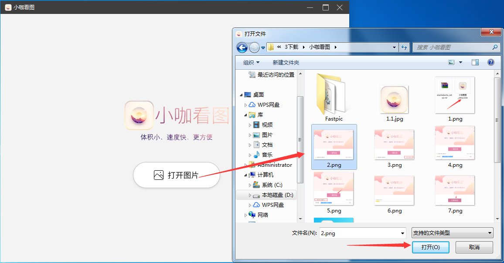Click the Forward arrow in file dialog
Image resolution: width=504 pixels, height=263 pixels.
point(254,47)
